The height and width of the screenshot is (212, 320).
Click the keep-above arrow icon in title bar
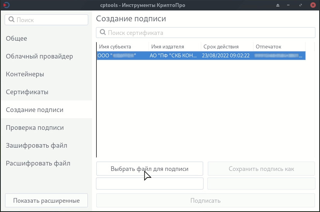(278, 5)
